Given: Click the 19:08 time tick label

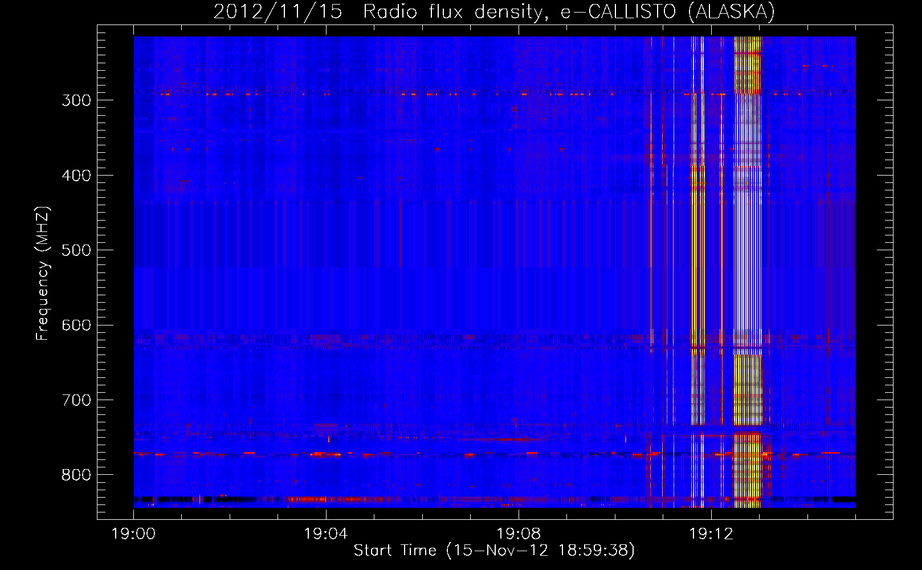Looking at the screenshot, I should [x=519, y=534].
